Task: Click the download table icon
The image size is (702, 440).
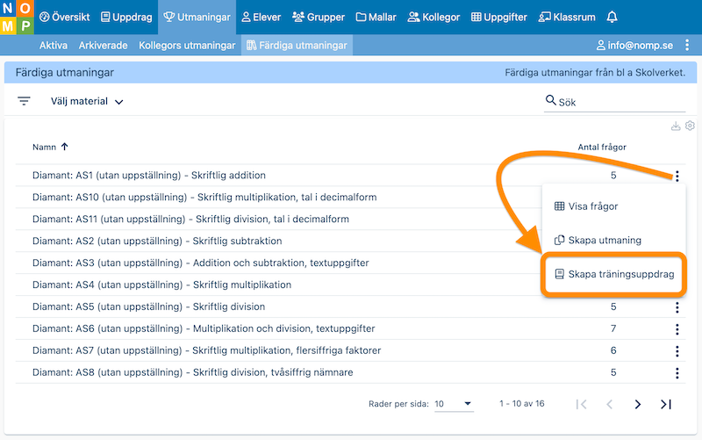Action: tap(676, 126)
